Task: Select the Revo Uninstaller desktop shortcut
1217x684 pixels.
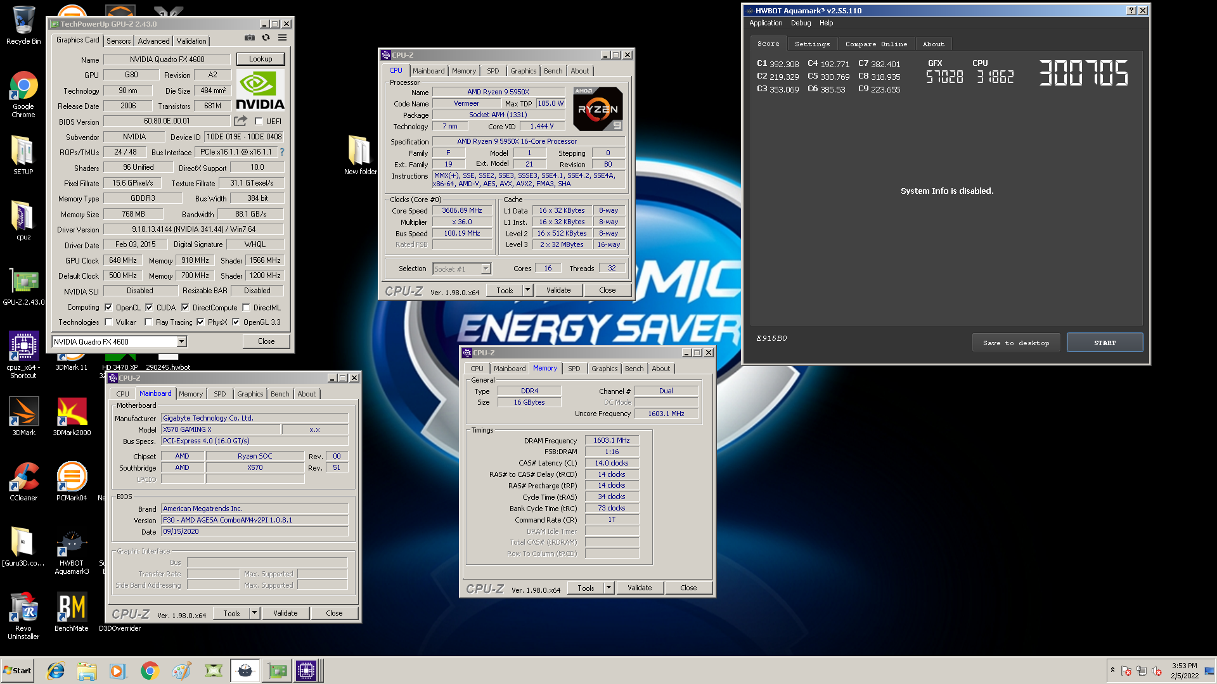Action: 23,616
